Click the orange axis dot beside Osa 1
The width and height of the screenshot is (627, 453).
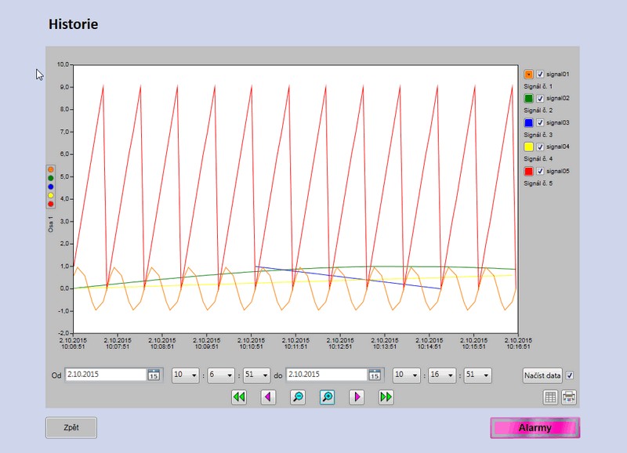[51, 169]
